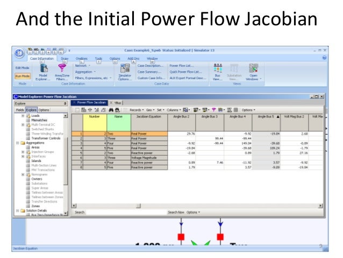Screen dimensions: 343x258
Task: Expand the Injection Groups node
Action: pos(23,152)
